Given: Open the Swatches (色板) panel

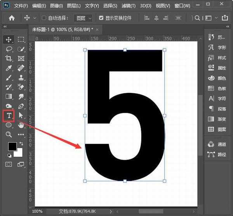Looking at the screenshot, I should [217, 88].
